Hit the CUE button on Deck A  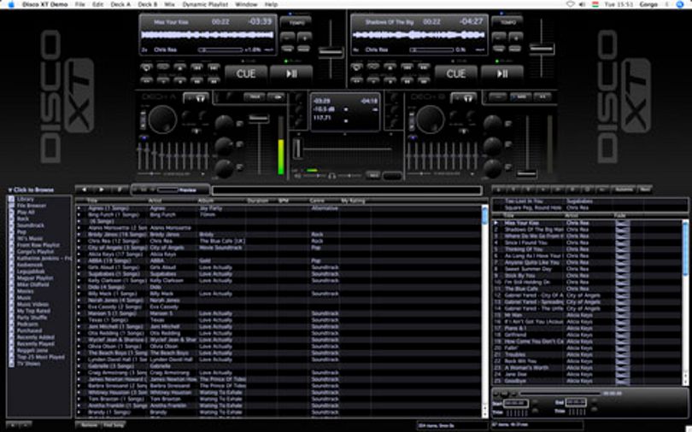246,73
